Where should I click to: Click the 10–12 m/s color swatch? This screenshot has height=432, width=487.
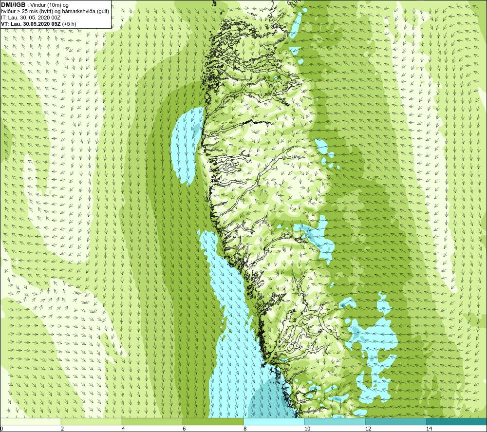pos(335,421)
